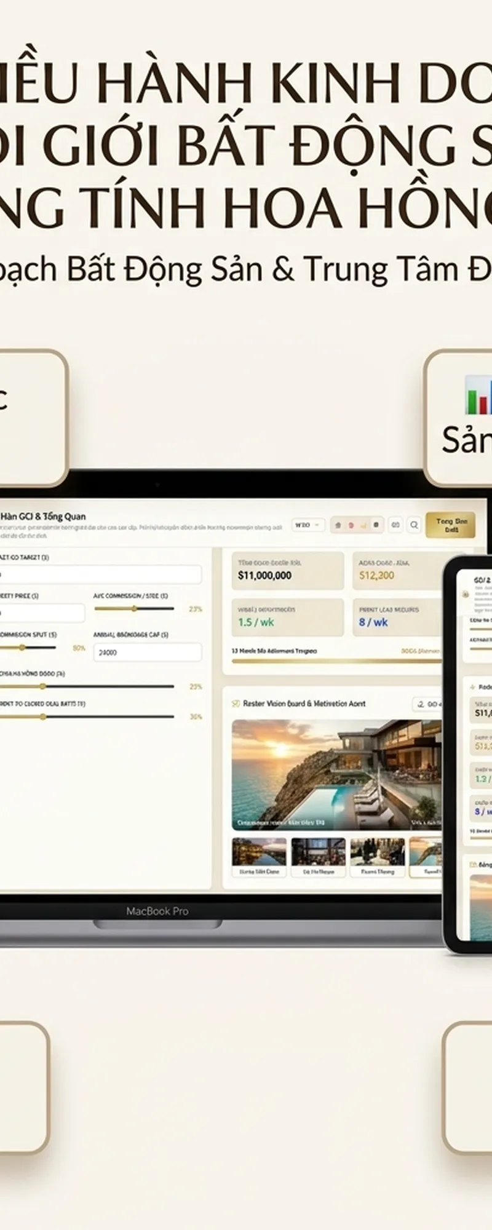Adjust the slider showing 80%

28,648
